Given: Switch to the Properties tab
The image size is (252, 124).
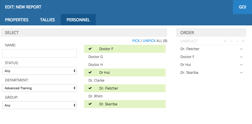Looking at the screenshot, I should 17,20.
